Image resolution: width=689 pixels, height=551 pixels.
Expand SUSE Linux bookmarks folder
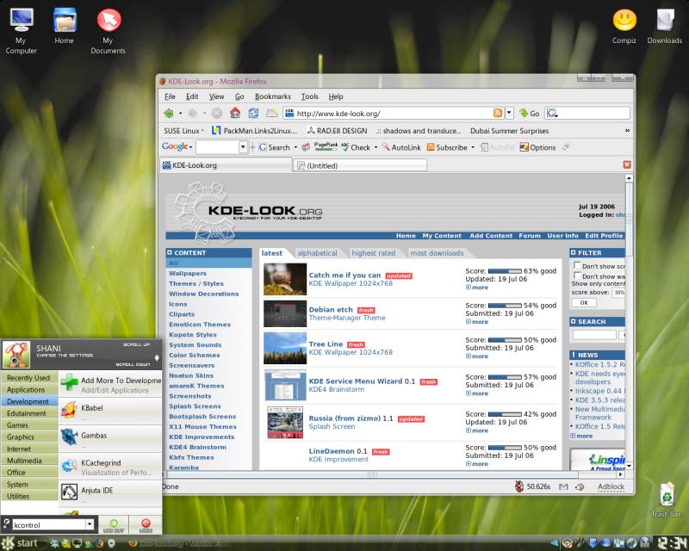pyautogui.click(x=183, y=131)
